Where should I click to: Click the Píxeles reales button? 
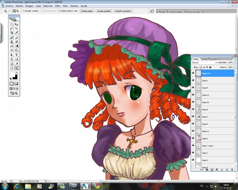click(87, 11)
